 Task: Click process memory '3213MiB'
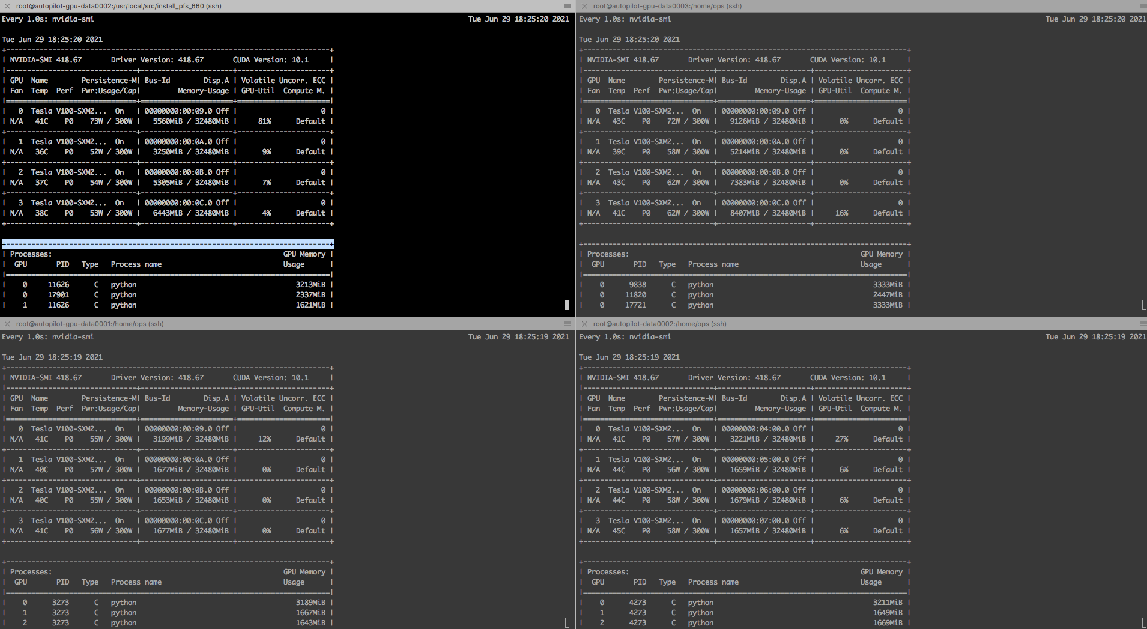pyautogui.click(x=310, y=285)
